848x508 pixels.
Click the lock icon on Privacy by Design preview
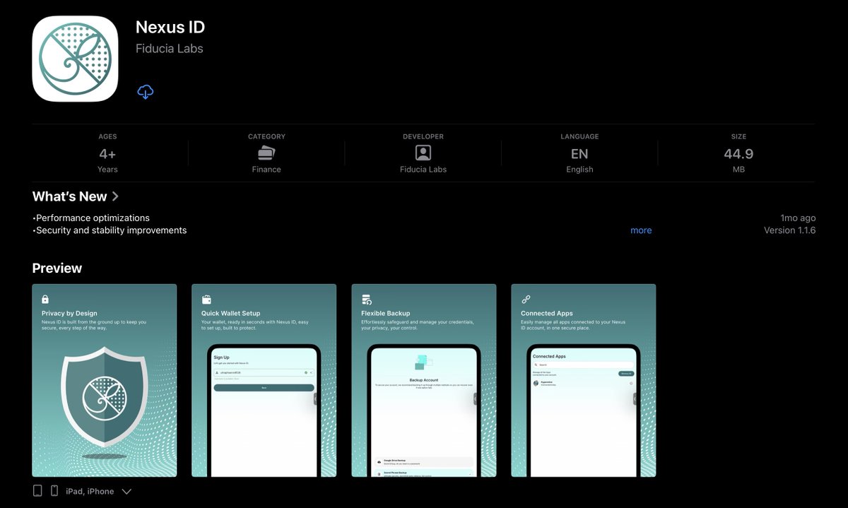[45, 300]
